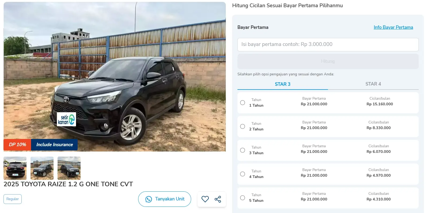Show the third car thumbnail image

pos(69,168)
